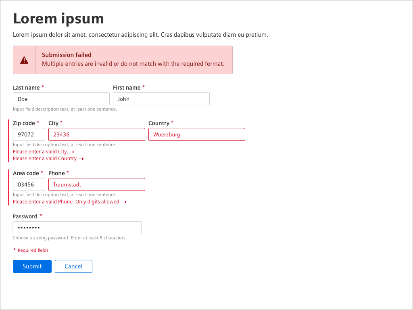Viewport: 413px width, 310px height.
Task: Select the masked Password field
Action: click(x=77, y=228)
